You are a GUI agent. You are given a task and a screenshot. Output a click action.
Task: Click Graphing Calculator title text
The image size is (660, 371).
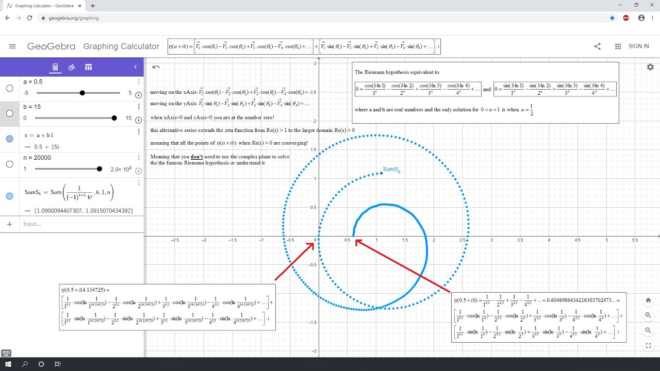click(x=121, y=46)
